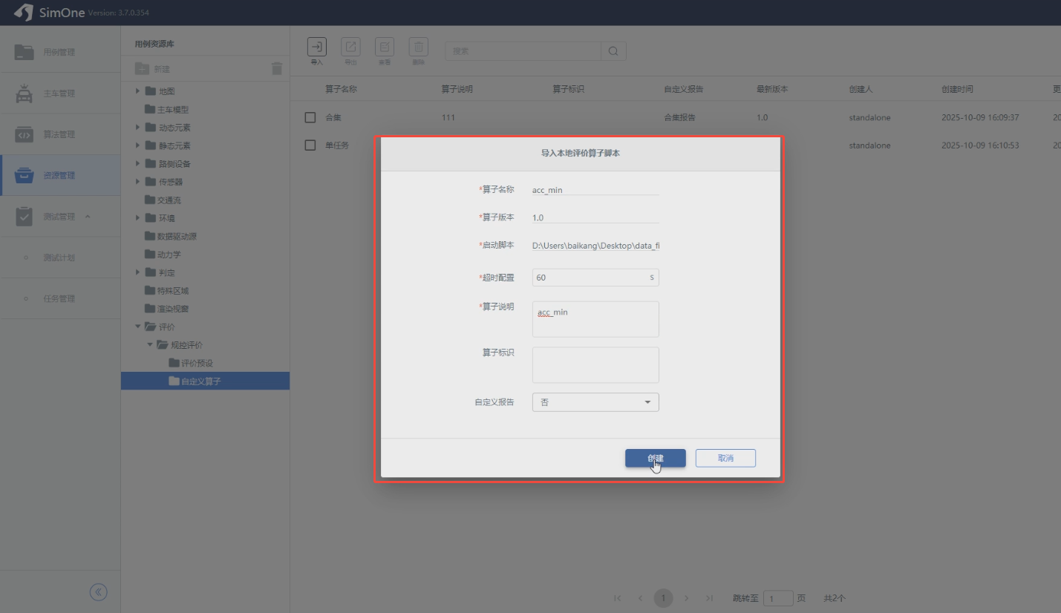This screenshot has height=613, width=1061.
Task: Collapse the 规控评价 tree node arrow
Action: 150,345
